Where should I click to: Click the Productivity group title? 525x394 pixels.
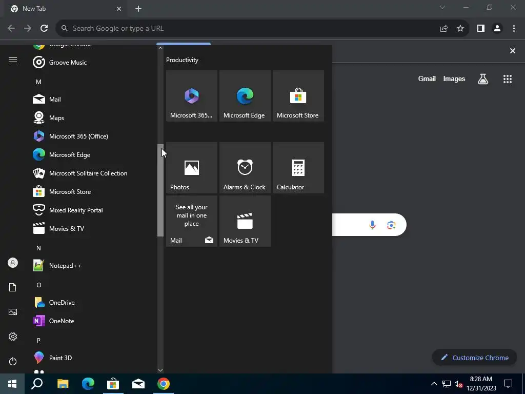182,60
